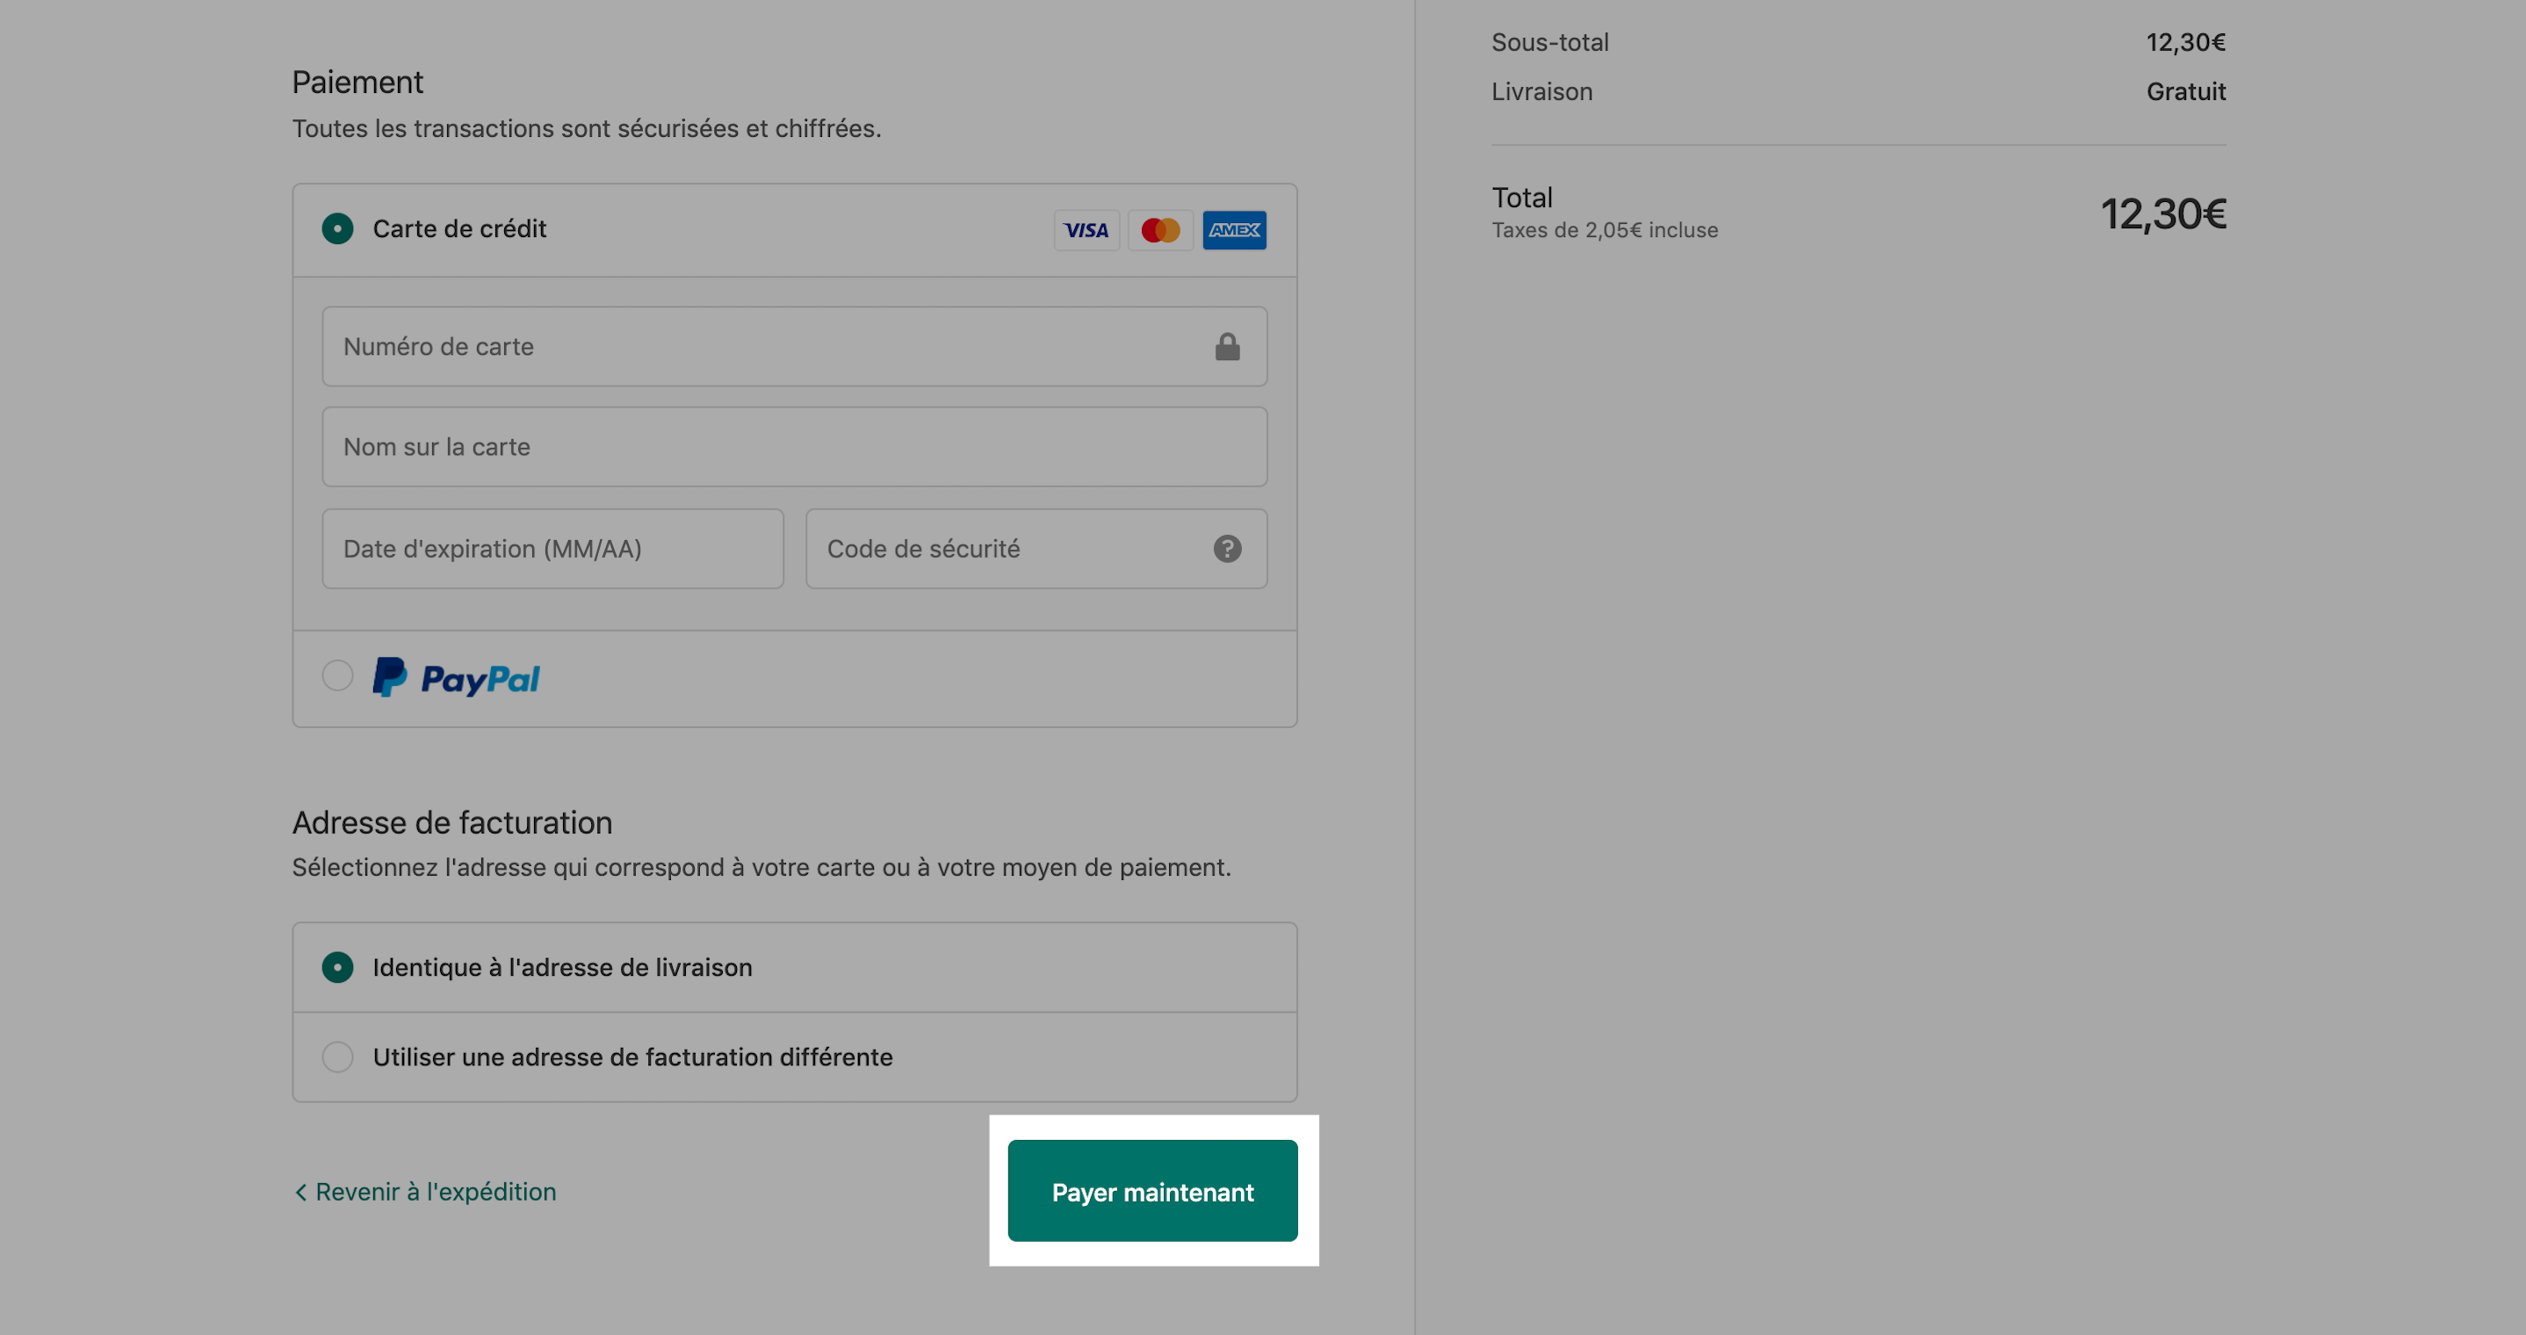Click the Sous-total label
The width and height of the screenshot is (2526, 1335).
click(1549, 43)
